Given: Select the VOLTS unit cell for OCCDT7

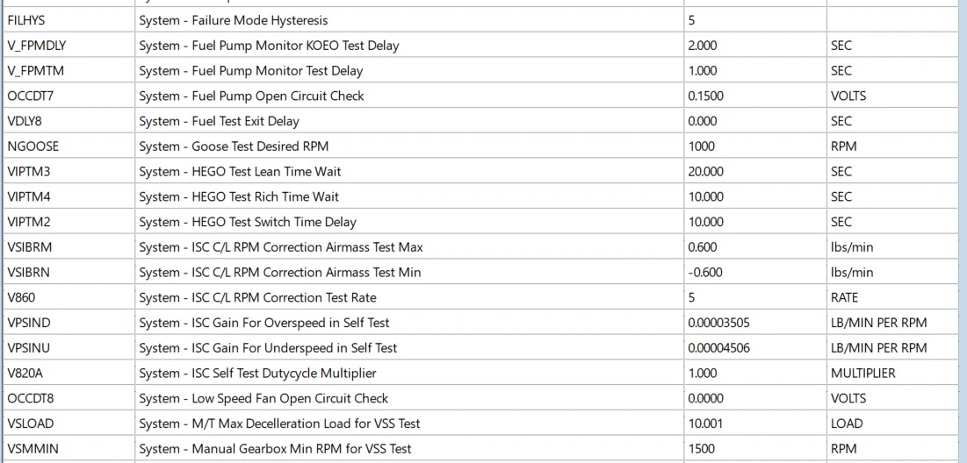Looking at the screenshot, I should pos(892,96).
